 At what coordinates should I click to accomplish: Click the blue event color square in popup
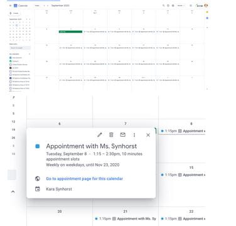tap(38, 146)
